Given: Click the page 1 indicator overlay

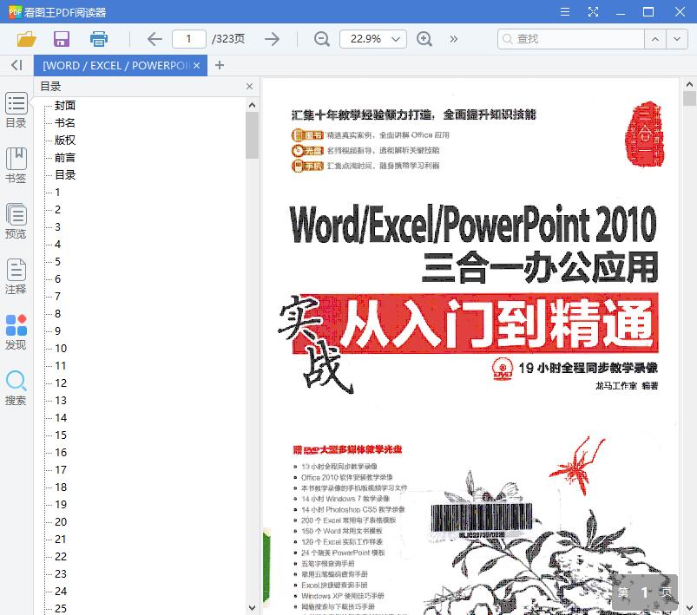Looking at the screenshot, I should click(x=645, y=592).
